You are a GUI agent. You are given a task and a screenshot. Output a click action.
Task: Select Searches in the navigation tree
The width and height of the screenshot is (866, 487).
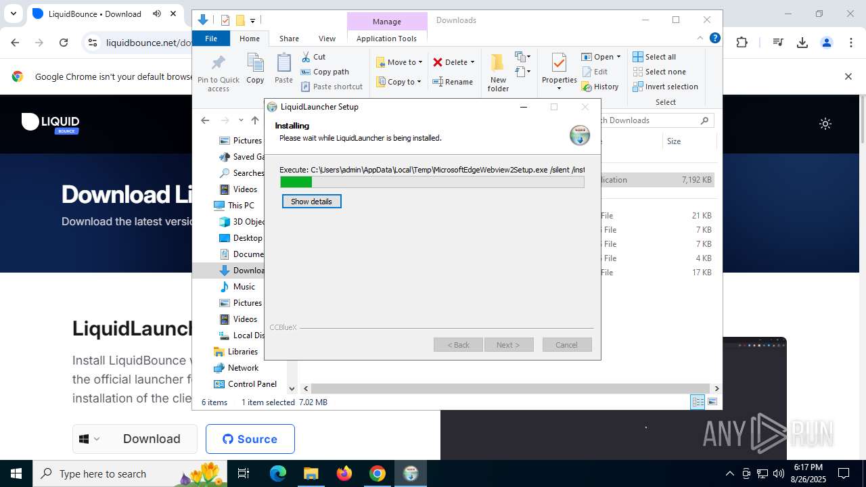point(242,173)
